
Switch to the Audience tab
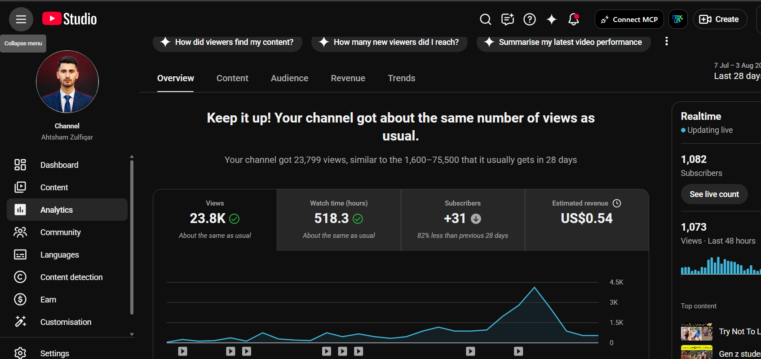point(290,78)
